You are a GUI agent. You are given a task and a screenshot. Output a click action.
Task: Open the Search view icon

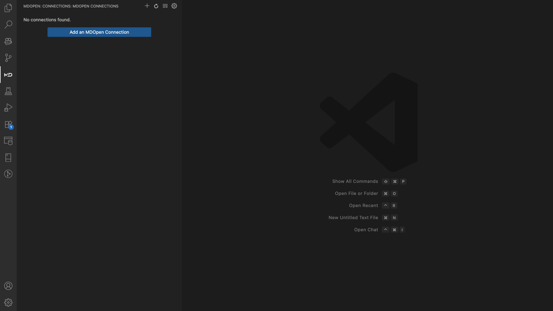point(8,24)
